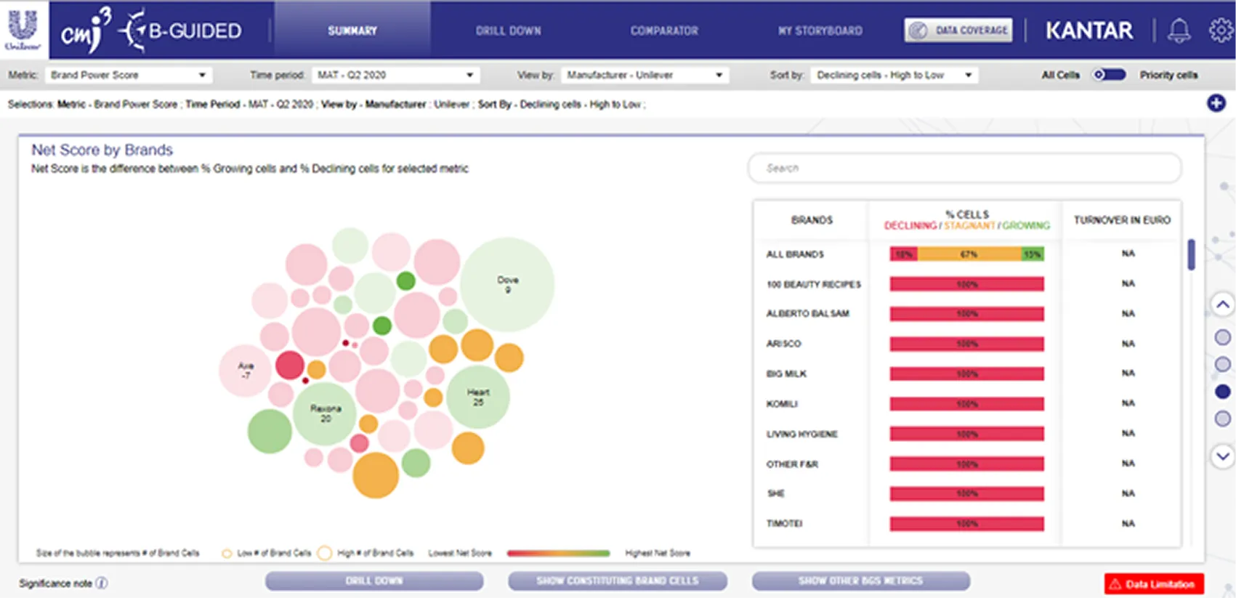Screen dimensions: 1236x598
Task: Click the Net Score color gradient legend
Action: 558,553
